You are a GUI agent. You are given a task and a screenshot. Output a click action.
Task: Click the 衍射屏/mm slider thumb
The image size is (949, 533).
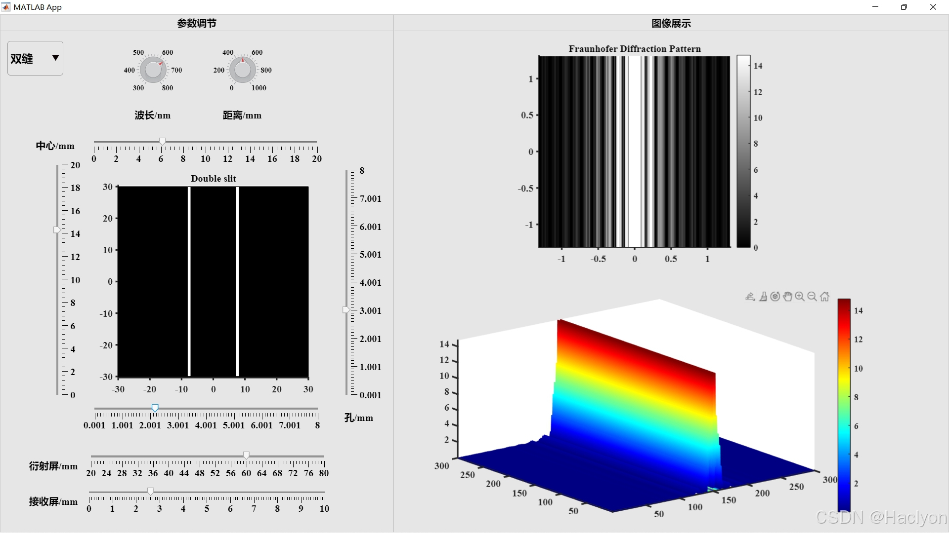tap(246, 455)
